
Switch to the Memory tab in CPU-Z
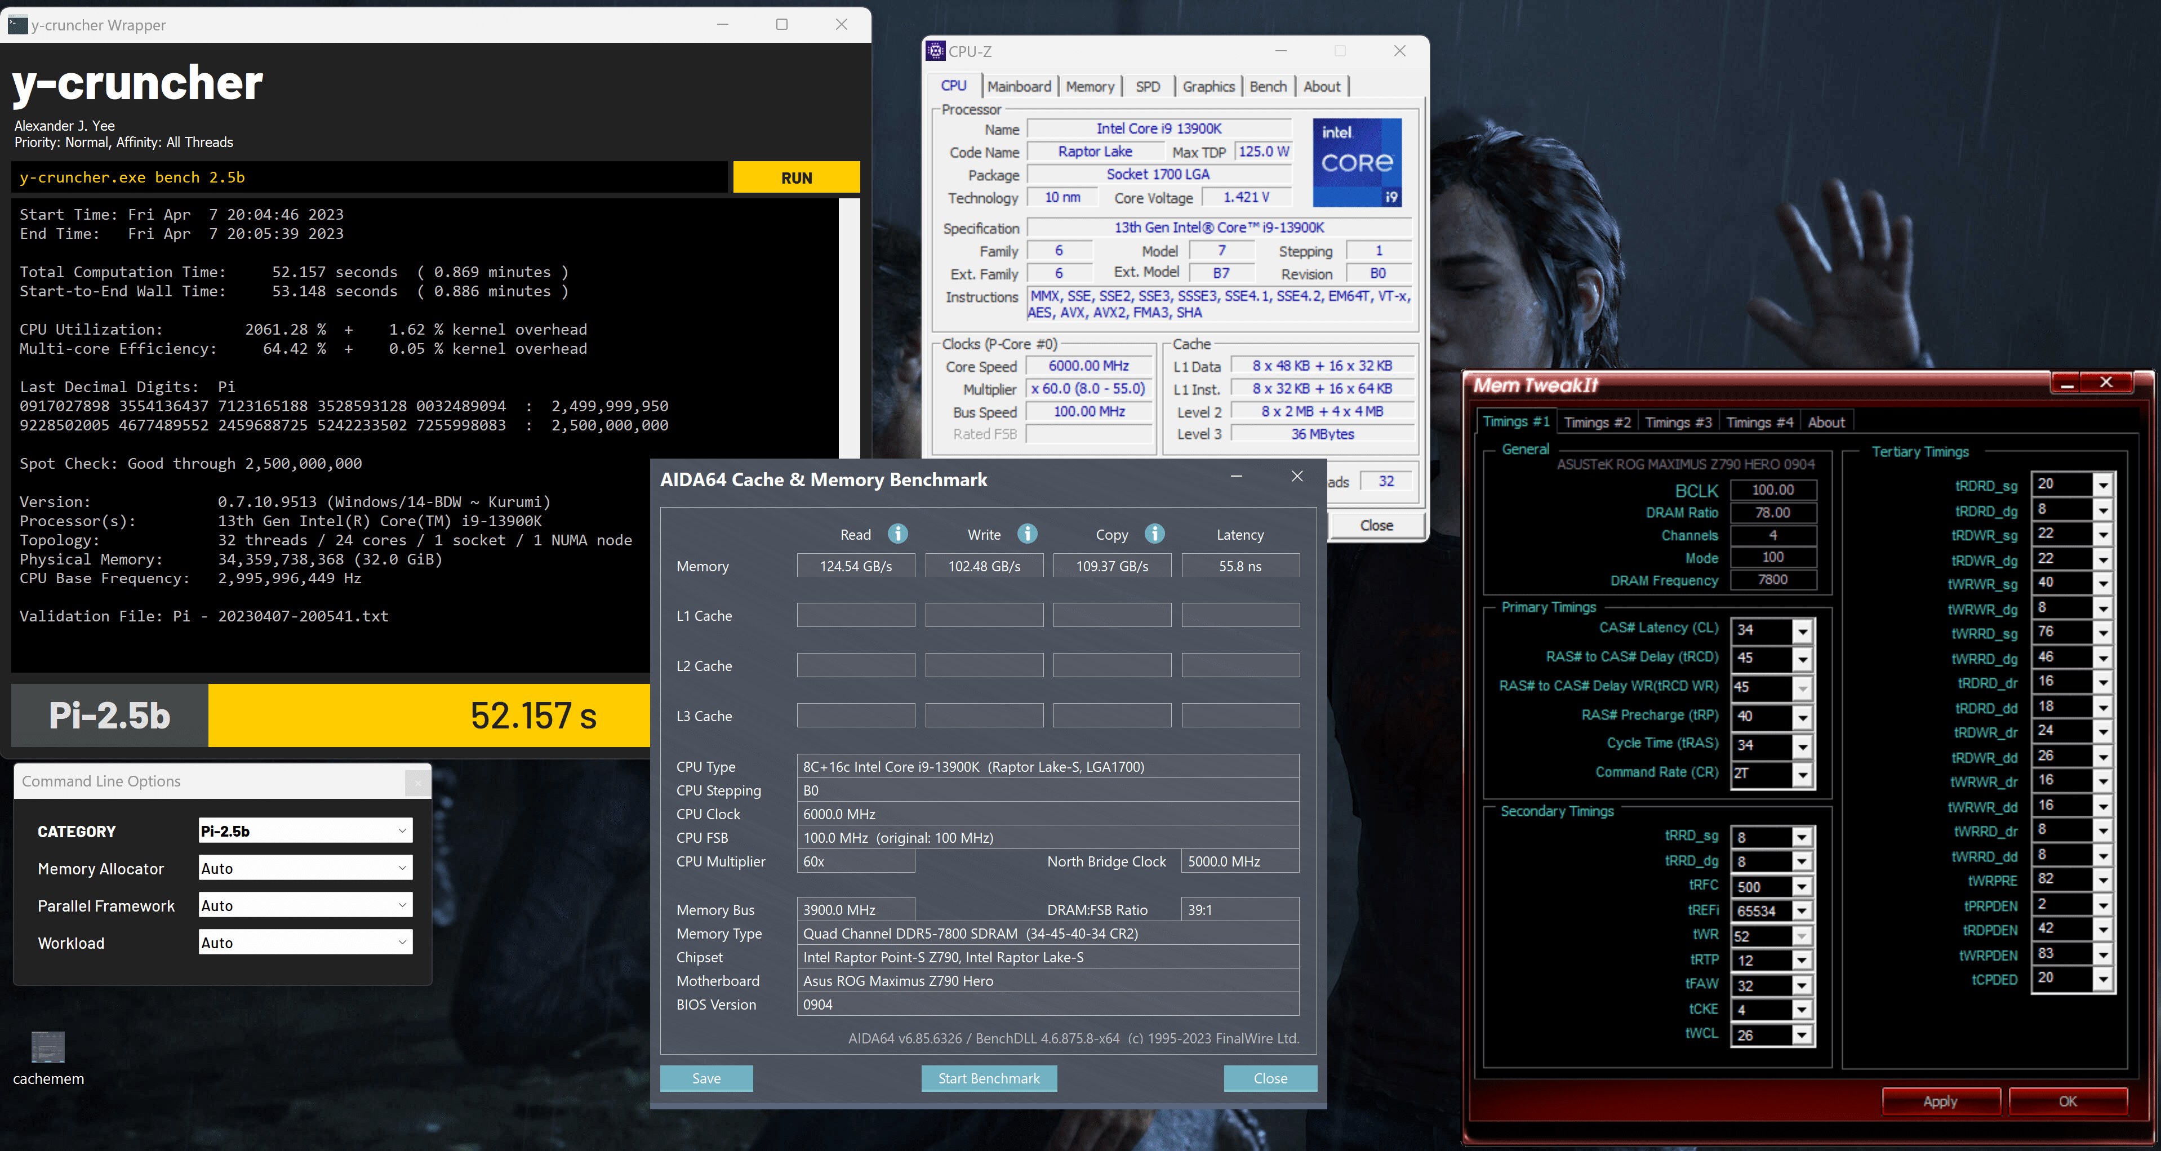click(1089, 86)
